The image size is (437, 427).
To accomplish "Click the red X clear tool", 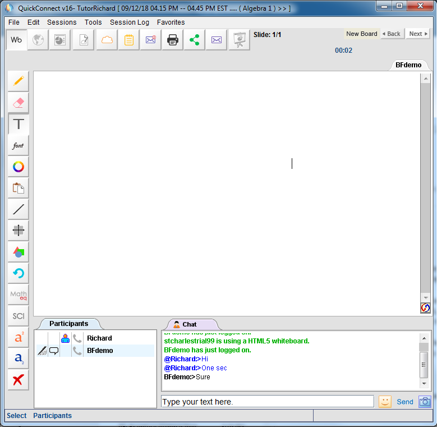I will point(19,380).
